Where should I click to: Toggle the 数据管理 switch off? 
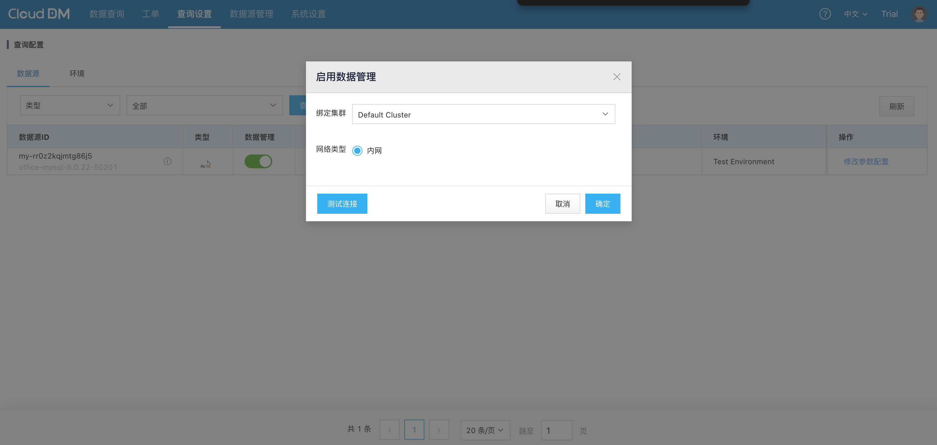258,161
